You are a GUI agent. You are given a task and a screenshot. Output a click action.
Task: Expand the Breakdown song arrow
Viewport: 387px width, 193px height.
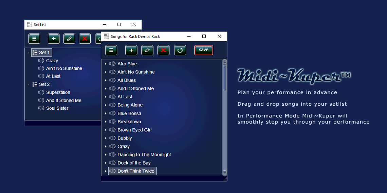105,122
